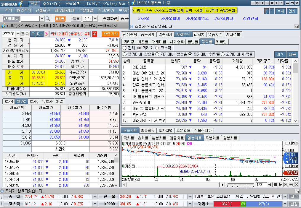The width and height of the screenshot is (301, 208).
Task: Click the 복사 button in the news window
Action: tap(281, 11)
